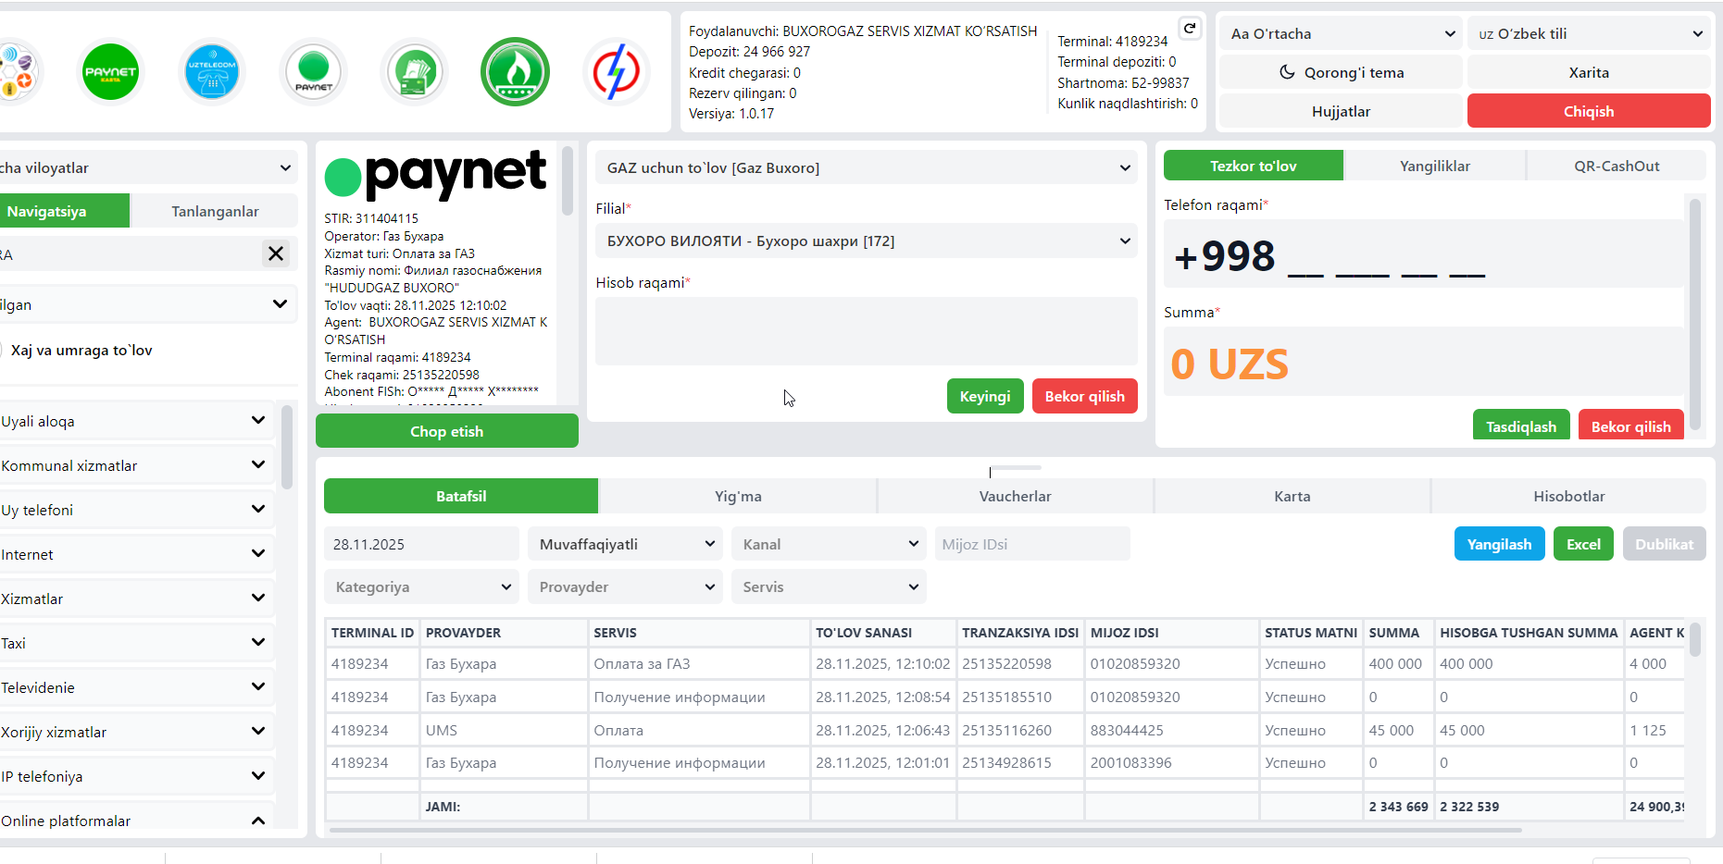1723x864 pixels.
Task: Expand the Xorijiy xizmatlar category
Action: tap(136, 732)
